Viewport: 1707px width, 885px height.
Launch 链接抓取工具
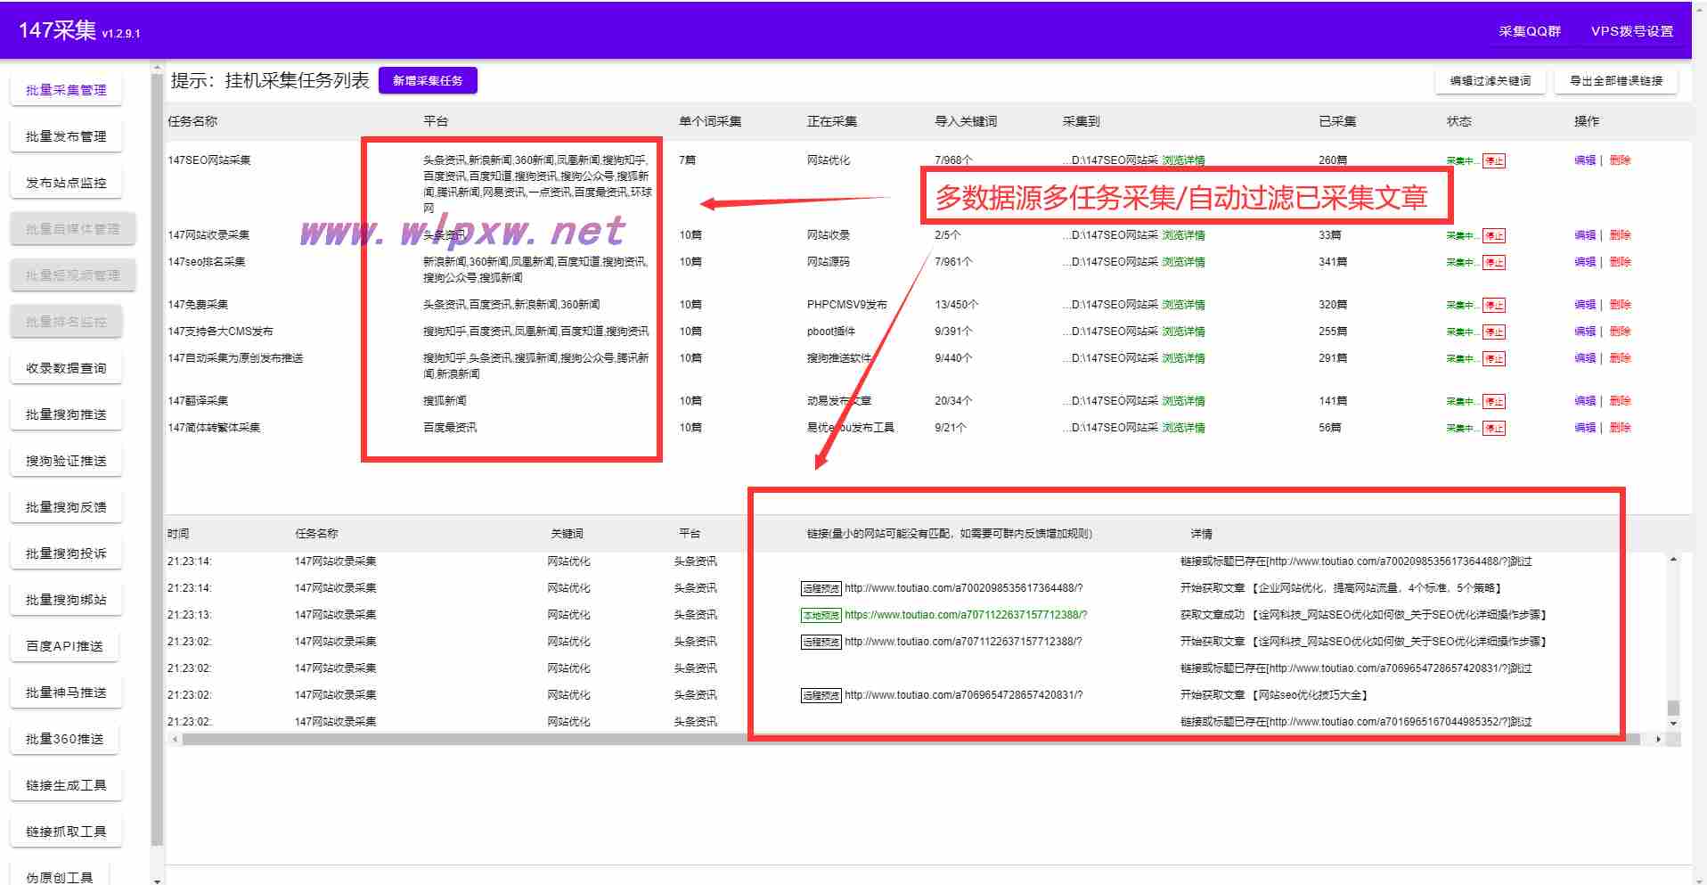click(66, 832)
